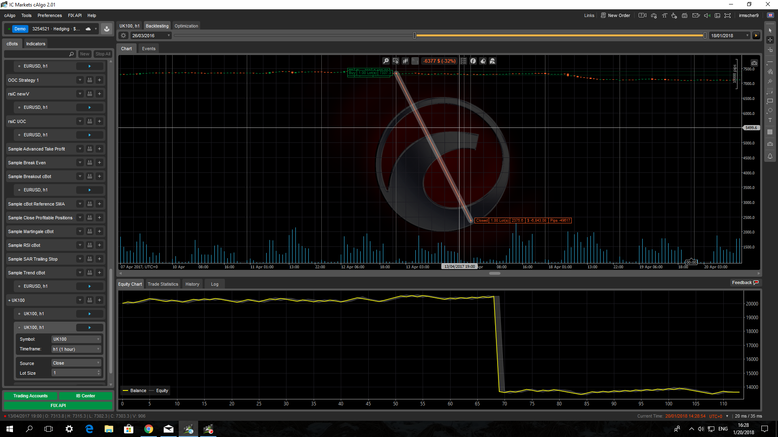Add instance to Sample Martingale cBot
The height and width of the screenshot is (437, 778).
point(99,231)
